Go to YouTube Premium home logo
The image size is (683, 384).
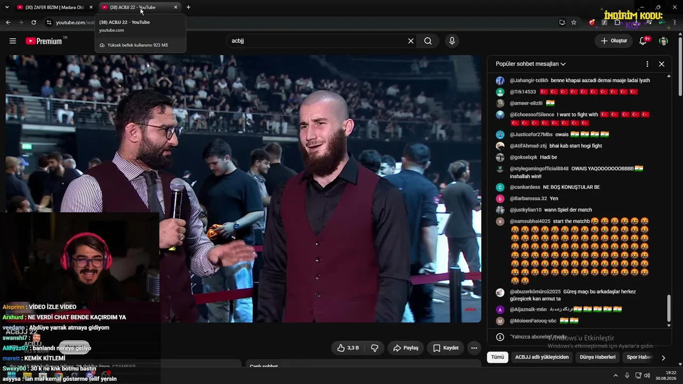coord(44,41)
